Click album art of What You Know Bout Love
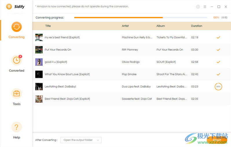Screen dimensions: 231x147 [x=39, y=74]
